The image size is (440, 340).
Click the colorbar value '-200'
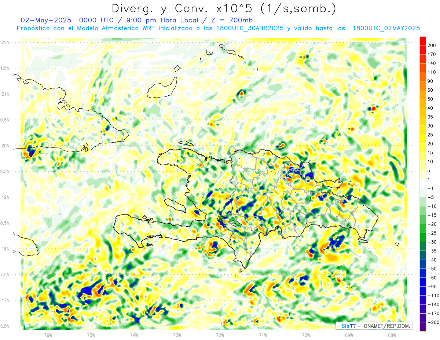[433, 322]
